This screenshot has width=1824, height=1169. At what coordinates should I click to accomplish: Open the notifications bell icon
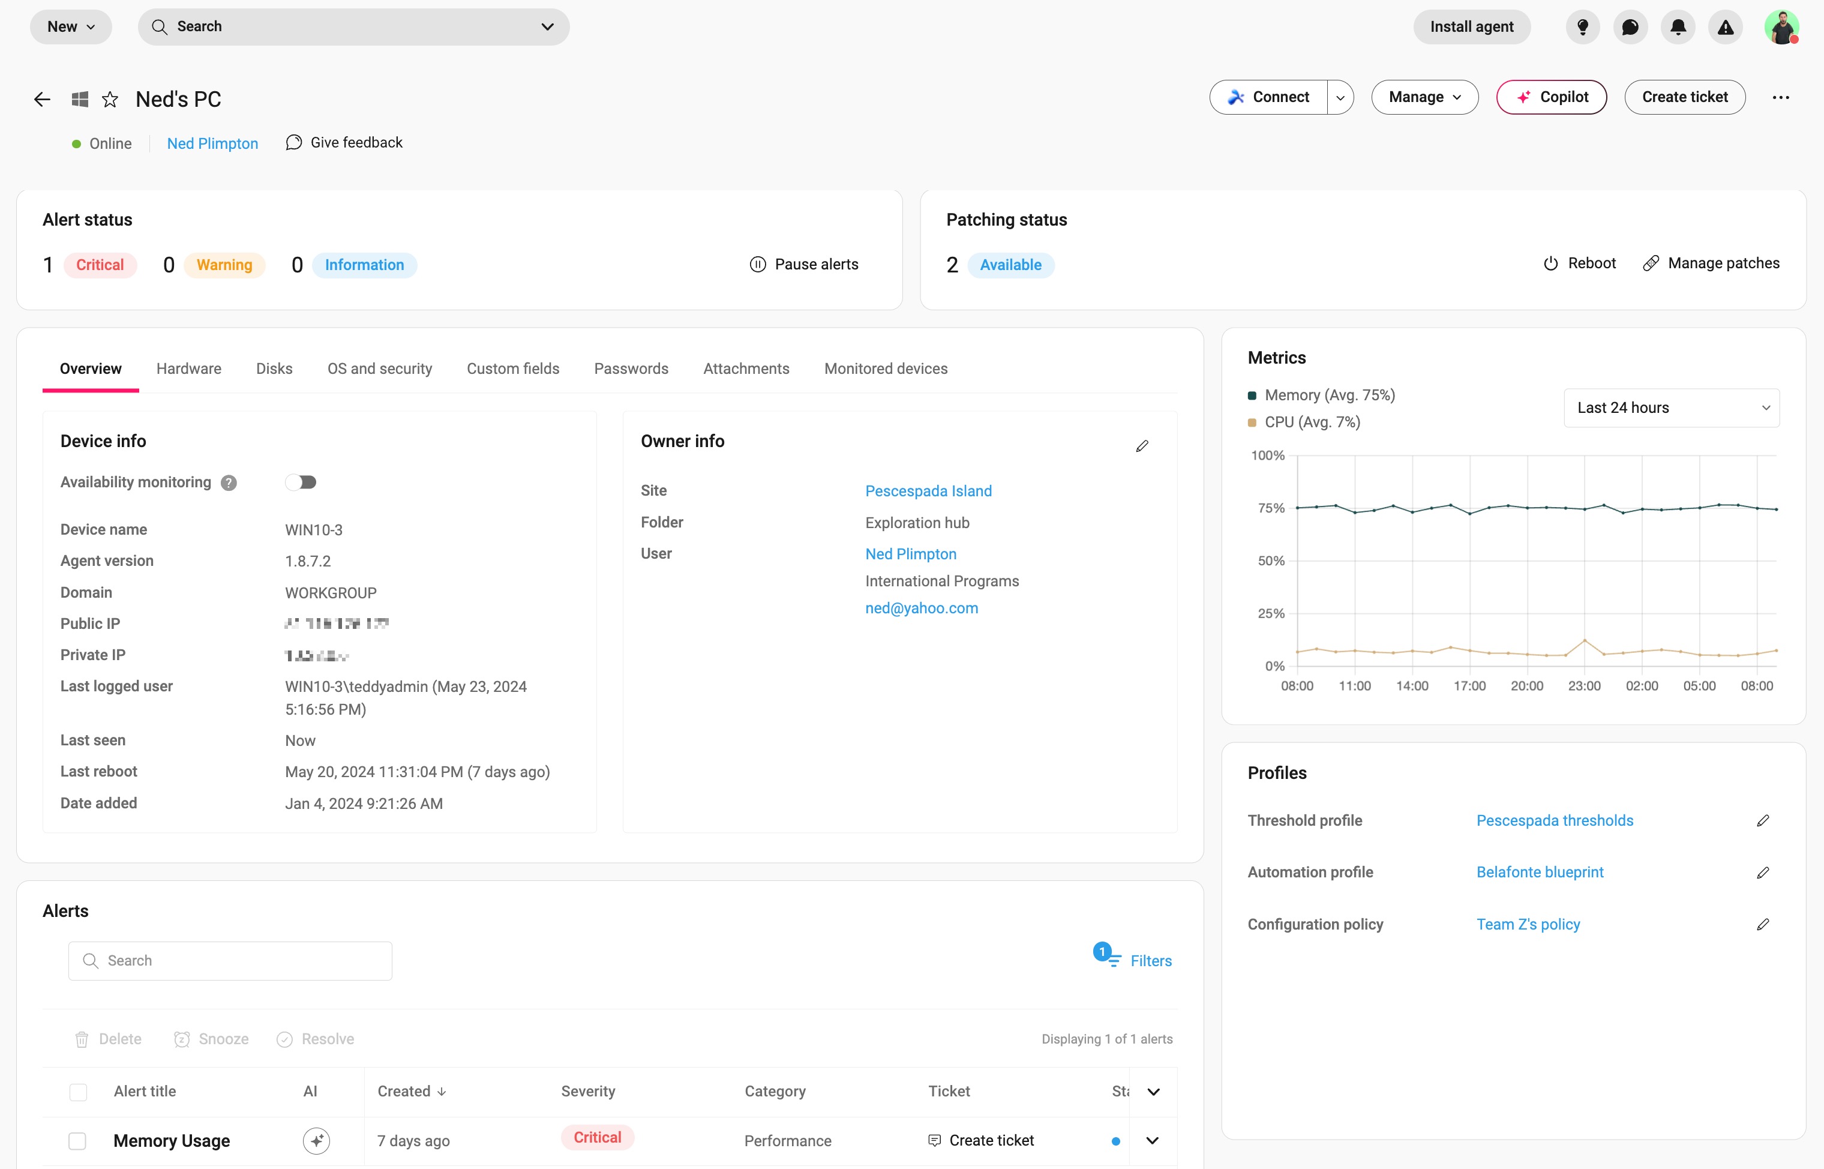coord(1678,28)
